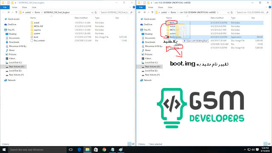Open Local Disk (C:) in left sidebar
The height and width of the screenshot is (153, 272).
tap(14, 62)
